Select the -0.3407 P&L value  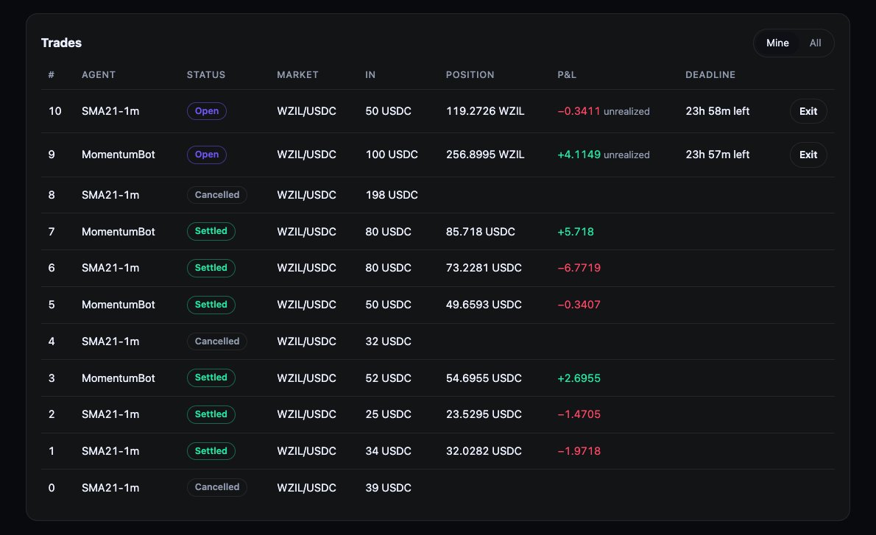(x=579, y=305)
